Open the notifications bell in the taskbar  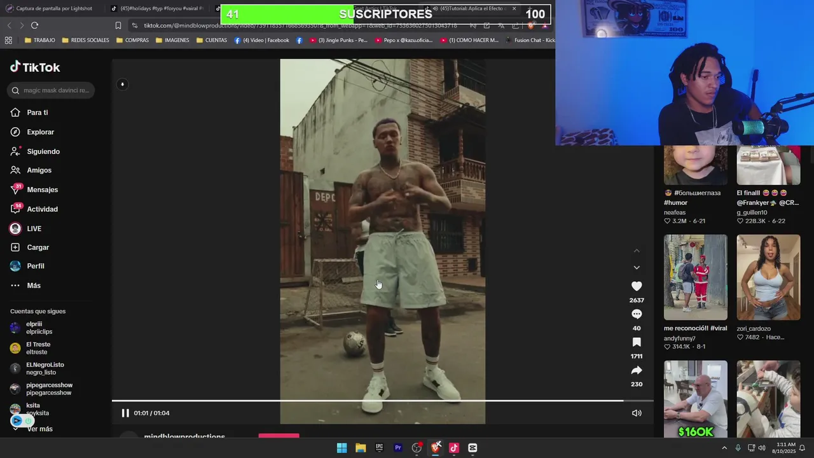coord(803,448)
